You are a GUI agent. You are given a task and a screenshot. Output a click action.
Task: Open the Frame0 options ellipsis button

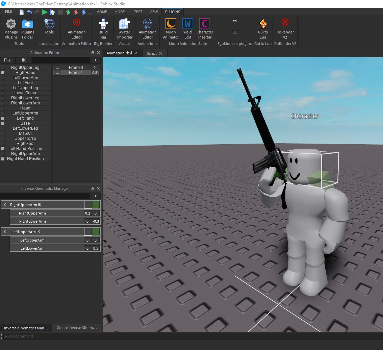(x=57, y=68)
